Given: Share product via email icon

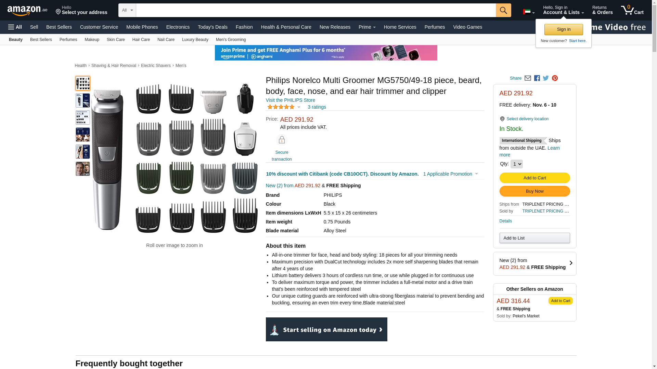Looking at the screenshot, I should click(528, 78).
